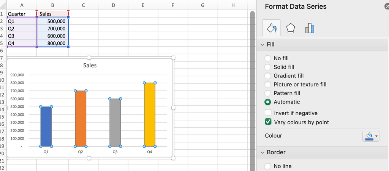Click the Q2 category axis label
The width and height of the screenshot is (389, 171).
click(81, 152)
